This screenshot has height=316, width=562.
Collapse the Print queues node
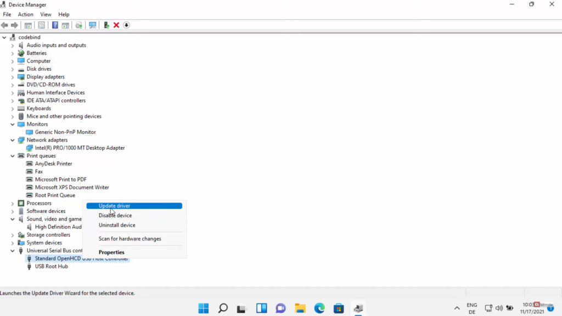13,156
